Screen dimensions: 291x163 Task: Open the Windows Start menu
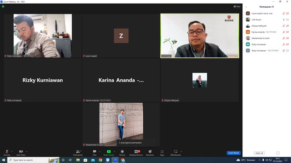(x=4, y=160)
